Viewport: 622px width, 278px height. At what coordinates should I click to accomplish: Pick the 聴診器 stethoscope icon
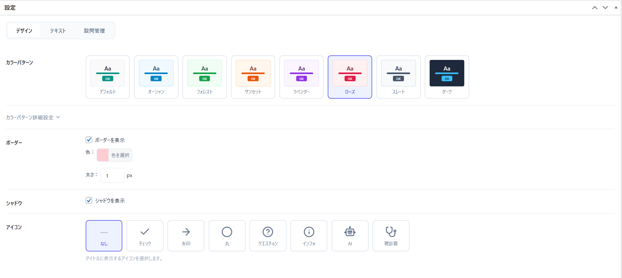[391, 236]
